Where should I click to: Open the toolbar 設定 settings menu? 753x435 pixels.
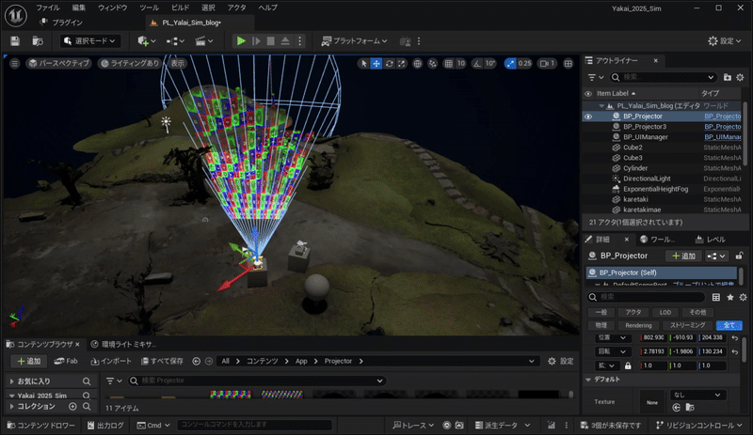pyautogui.click(x=725, y=41)
